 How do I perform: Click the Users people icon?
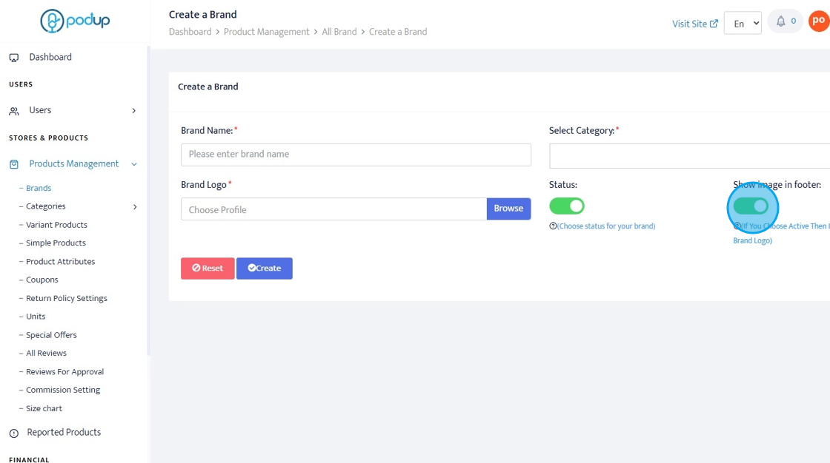tap(14, 111)
